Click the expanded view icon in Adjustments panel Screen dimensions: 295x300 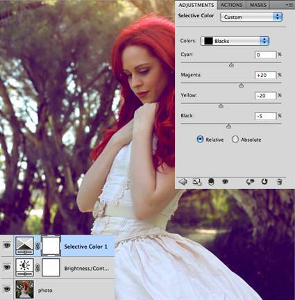coord(197,182)
